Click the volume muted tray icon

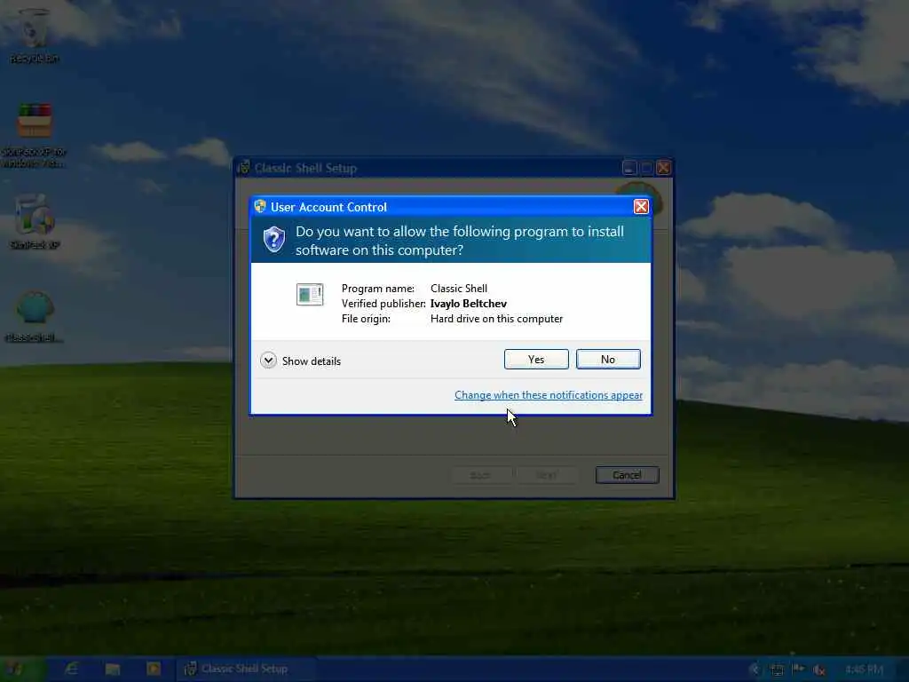(x=819, y=670)
